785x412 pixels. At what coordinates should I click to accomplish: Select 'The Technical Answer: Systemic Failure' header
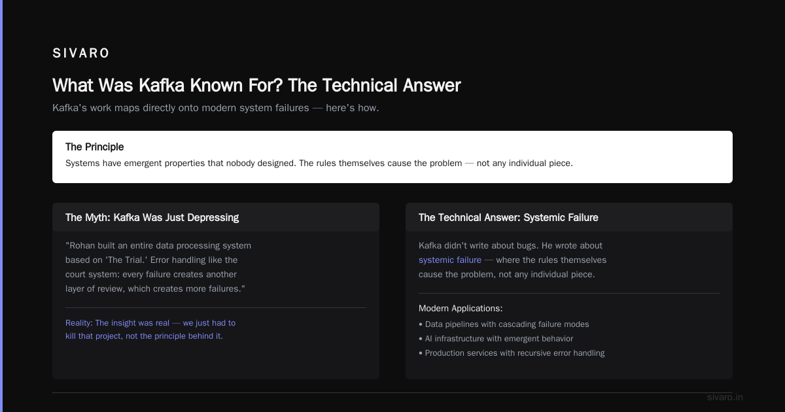coord(508,217)
